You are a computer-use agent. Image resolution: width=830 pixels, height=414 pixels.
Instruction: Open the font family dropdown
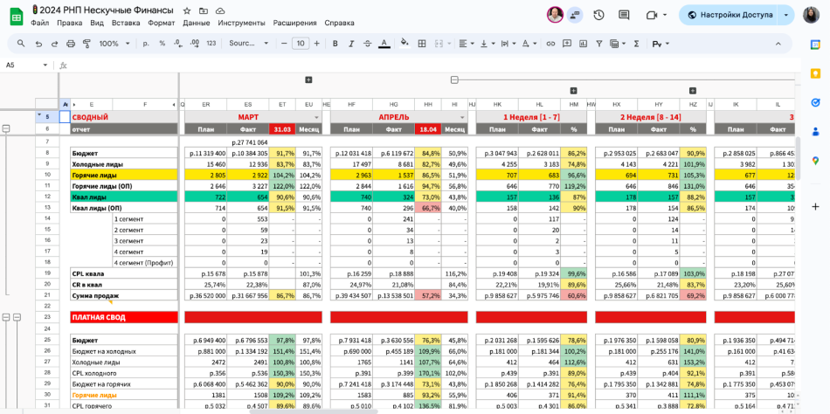tap(247, 44)
